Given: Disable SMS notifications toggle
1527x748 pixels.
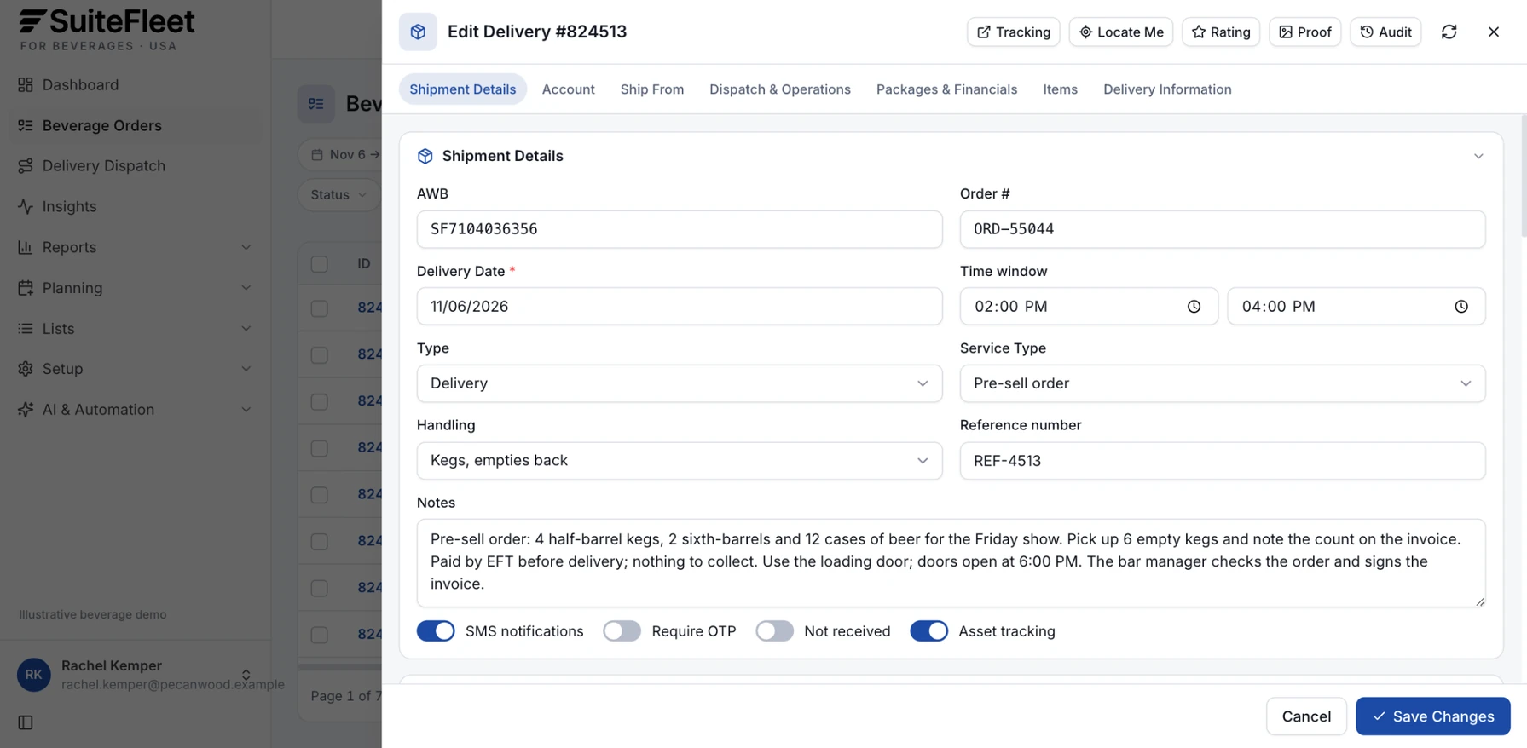Looking at the screenshot, I should point(436,631).
